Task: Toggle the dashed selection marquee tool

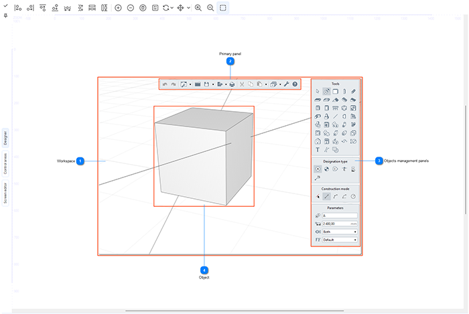Action: point(223,8)
